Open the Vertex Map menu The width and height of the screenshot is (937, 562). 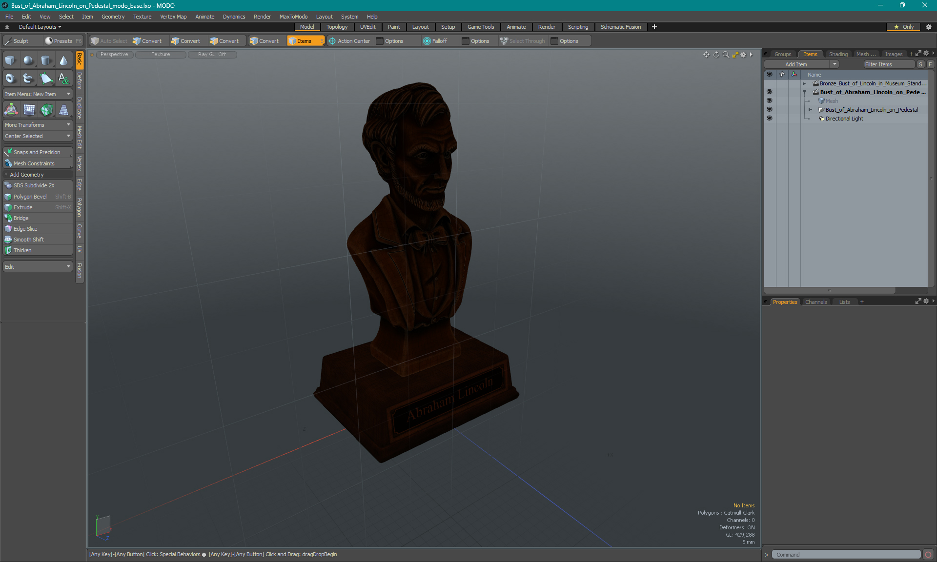pyautogui.click(x=173, y=17)
